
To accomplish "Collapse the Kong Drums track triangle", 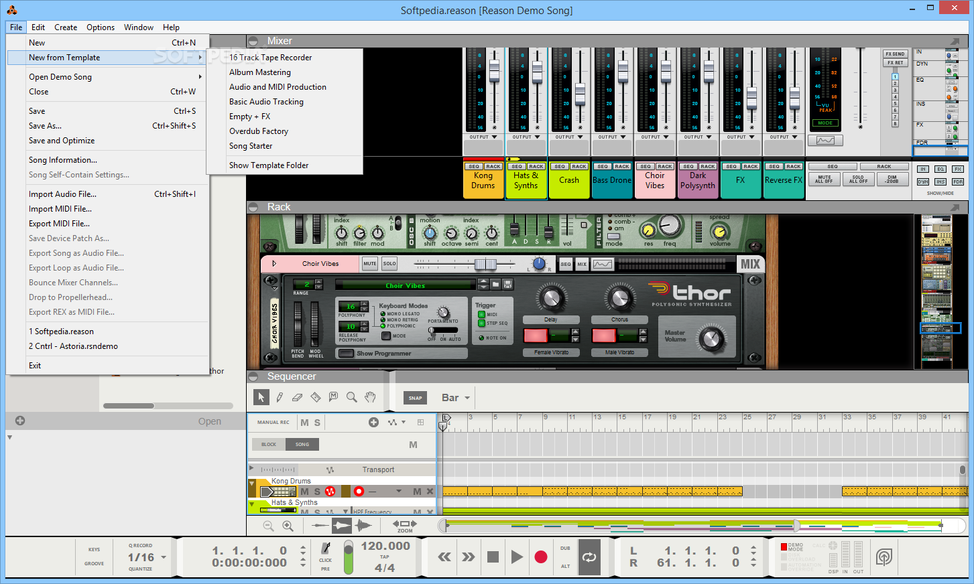I will [x=252, y=483].
